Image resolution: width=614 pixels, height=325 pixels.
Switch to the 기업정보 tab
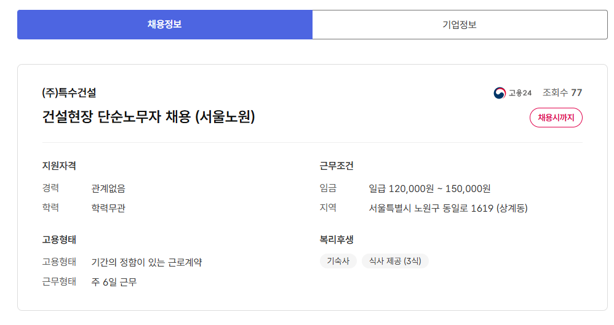pyautogui.click(x=460, y=25)
